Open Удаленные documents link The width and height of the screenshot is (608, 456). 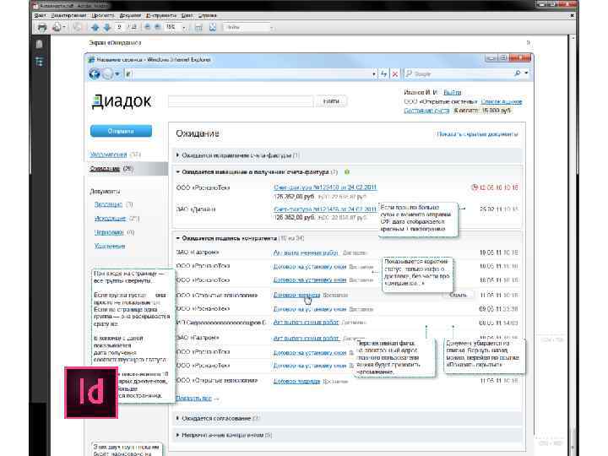click(109, 247)
